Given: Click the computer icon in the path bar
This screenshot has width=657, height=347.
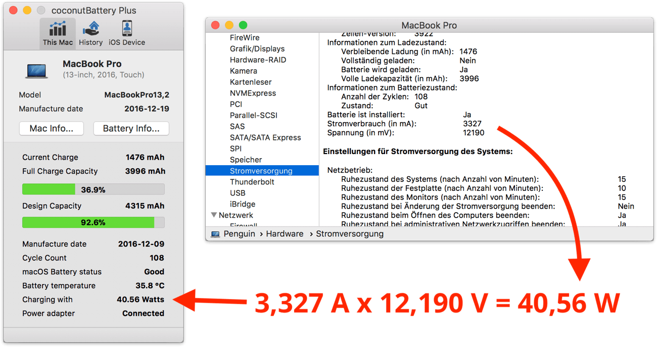Looking at the screenshot, I should 215,234.
